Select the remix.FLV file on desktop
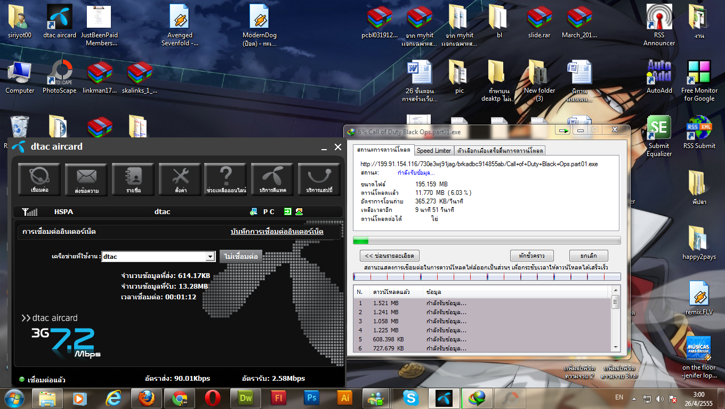Image resolution: width=725 pixels, height=409 pixels. (699, 298)
